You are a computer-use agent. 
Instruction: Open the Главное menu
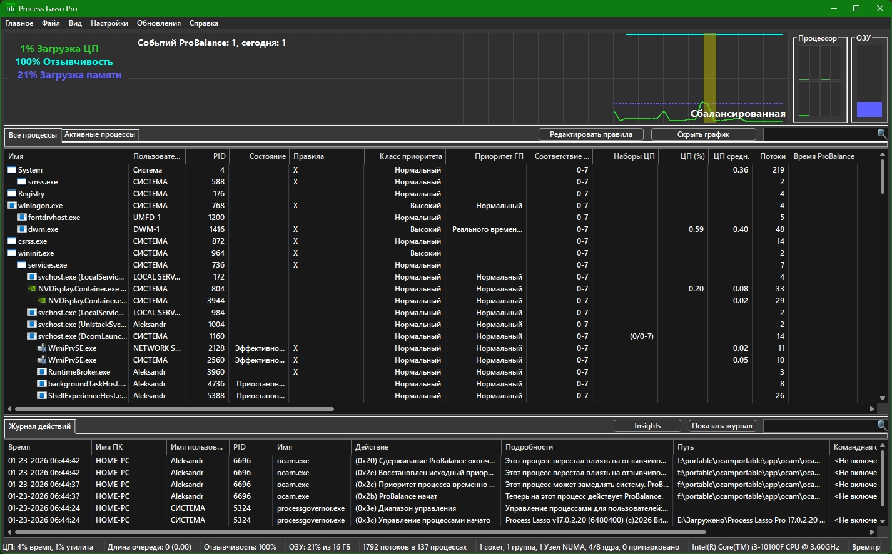click(x=19, y=23)
